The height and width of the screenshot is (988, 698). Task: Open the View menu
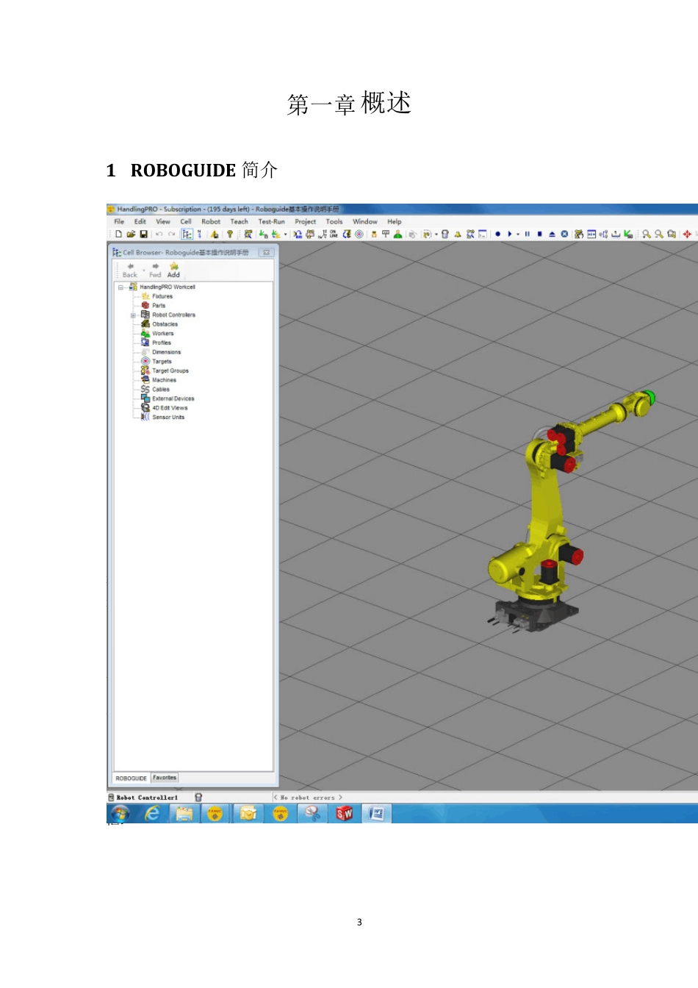(163, 221)
